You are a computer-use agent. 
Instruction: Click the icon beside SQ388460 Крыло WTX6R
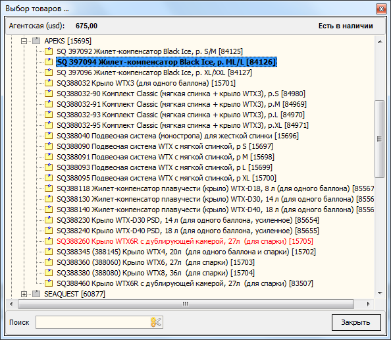click(x=49, y=283)
